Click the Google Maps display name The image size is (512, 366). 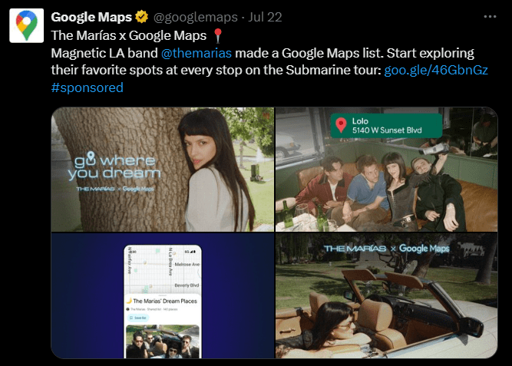(91, 17)
